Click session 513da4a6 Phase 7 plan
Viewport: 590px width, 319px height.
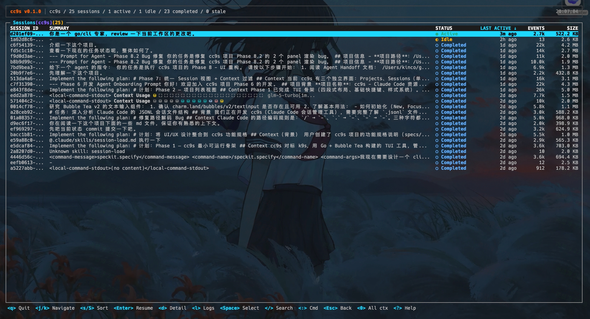(294, 79)
